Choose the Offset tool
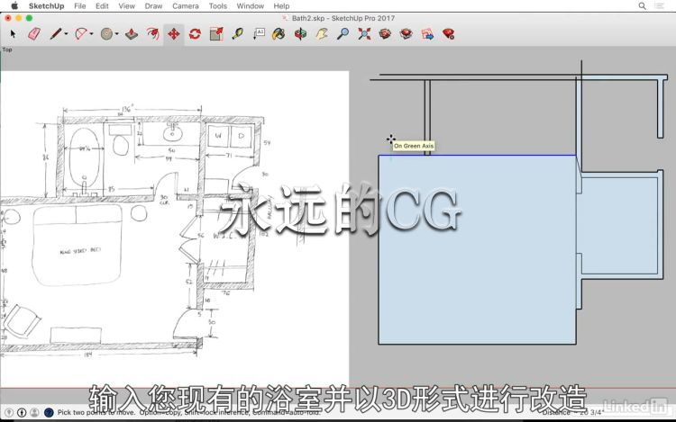This screenshot has height=422, width=676. 152,33
